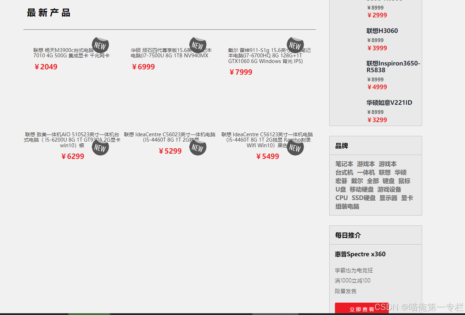465x315 pixels.
Task: Select CPU category tag
Action: click(x=342, y=198)
